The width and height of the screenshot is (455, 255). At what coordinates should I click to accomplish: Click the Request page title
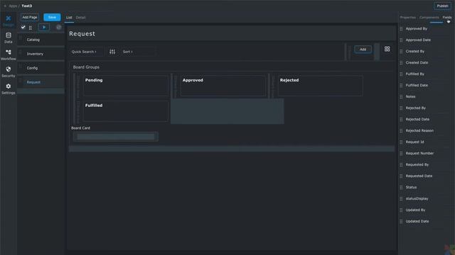point(82,33)
